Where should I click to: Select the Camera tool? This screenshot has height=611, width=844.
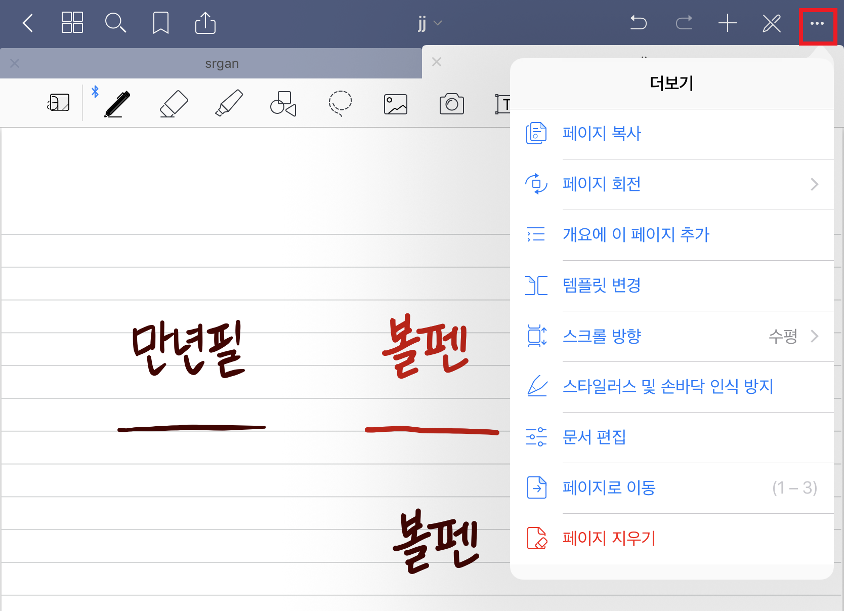pyautogui.click(x=452, y=104)
